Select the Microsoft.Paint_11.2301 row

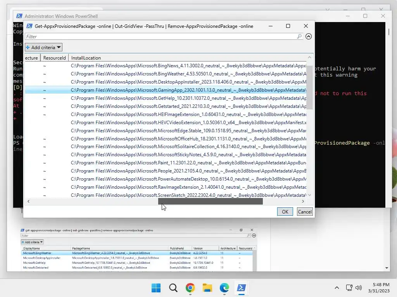(x=166, y=163)
